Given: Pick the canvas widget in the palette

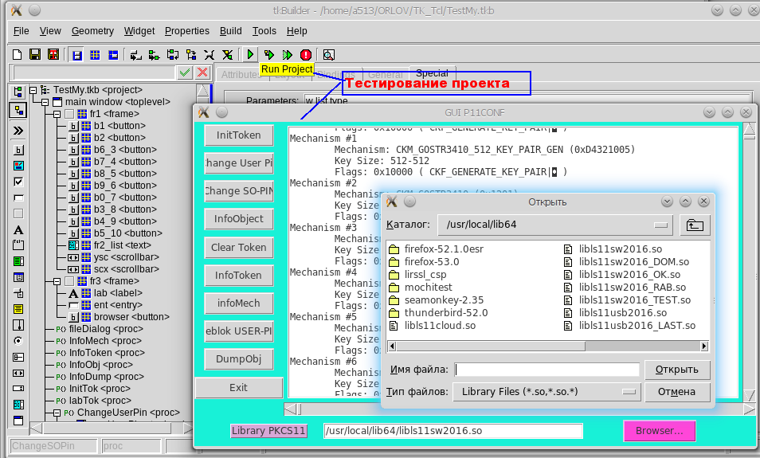Looking at the screenshot, I should (18, 166).
